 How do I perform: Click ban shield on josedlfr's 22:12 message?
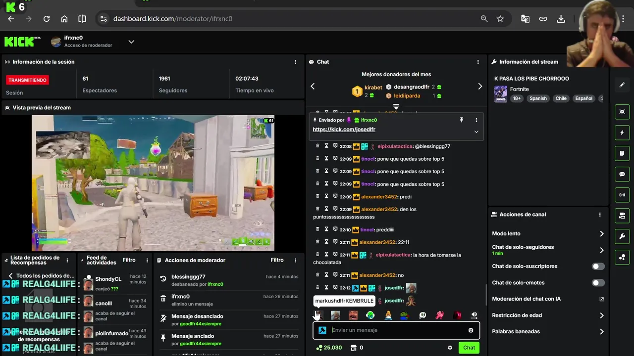[335, 288]
